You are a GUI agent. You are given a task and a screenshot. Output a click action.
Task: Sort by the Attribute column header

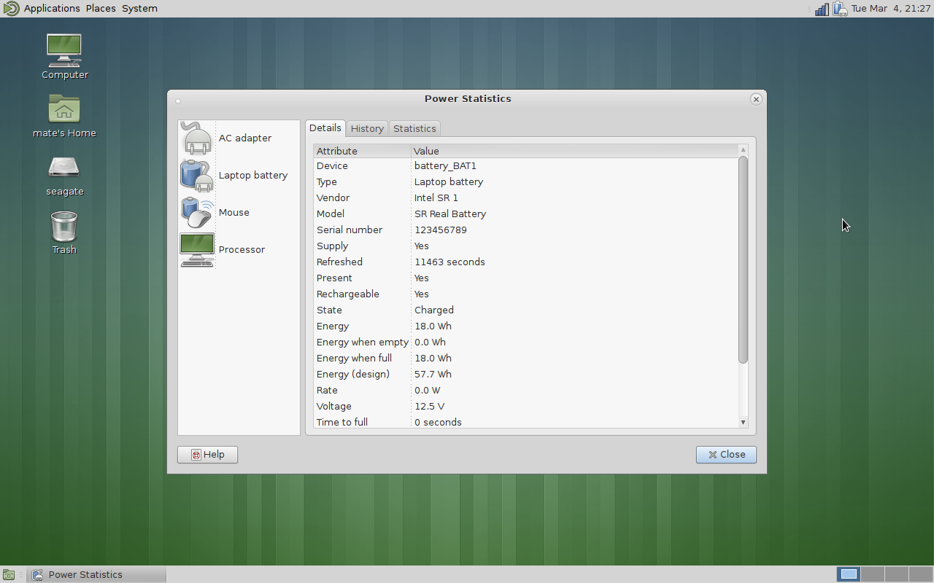(362, 151)
